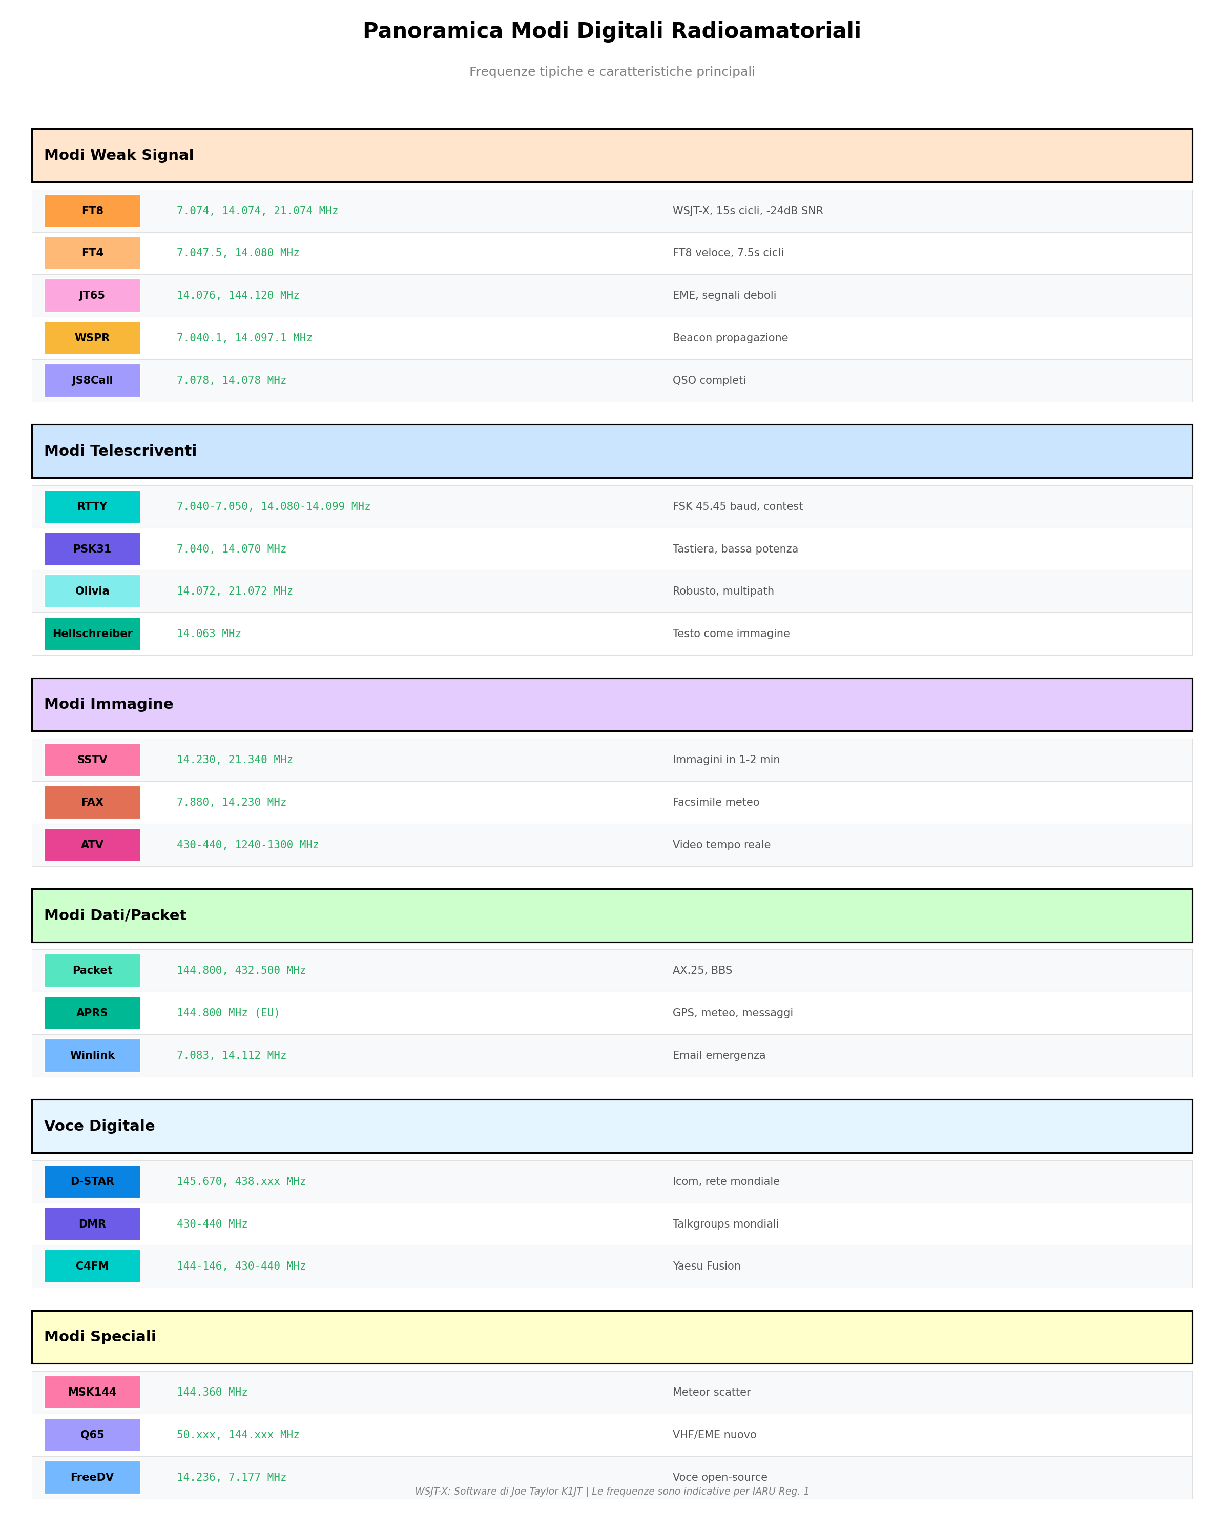The height and width of the screenshot is (1532, 1224).
Task: Click the orange FT8 mode badge
Action: click(92, 211)
